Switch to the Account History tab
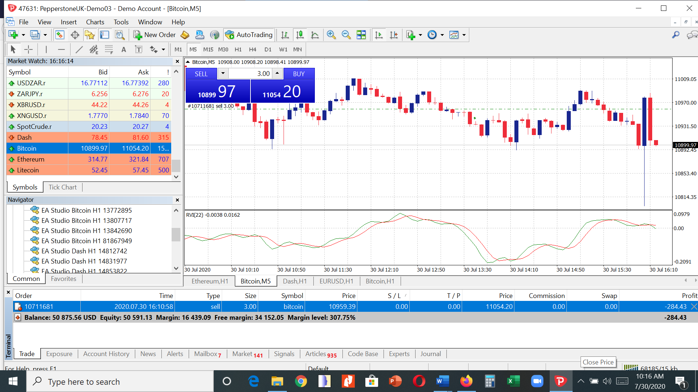The image size is (698, 392). 106,354
